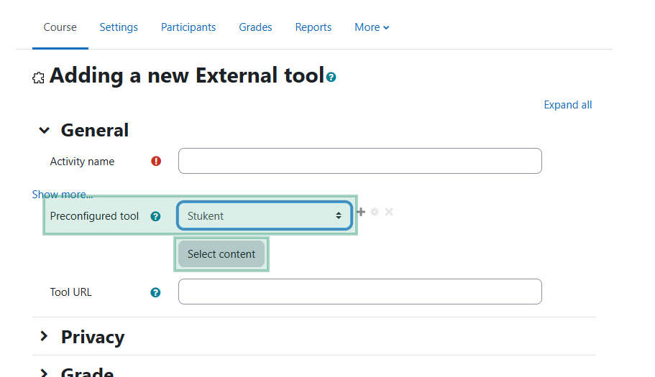Click the X icon to delete tool
This screenshot has height=377, width=655.
click(x=389, y=212)
